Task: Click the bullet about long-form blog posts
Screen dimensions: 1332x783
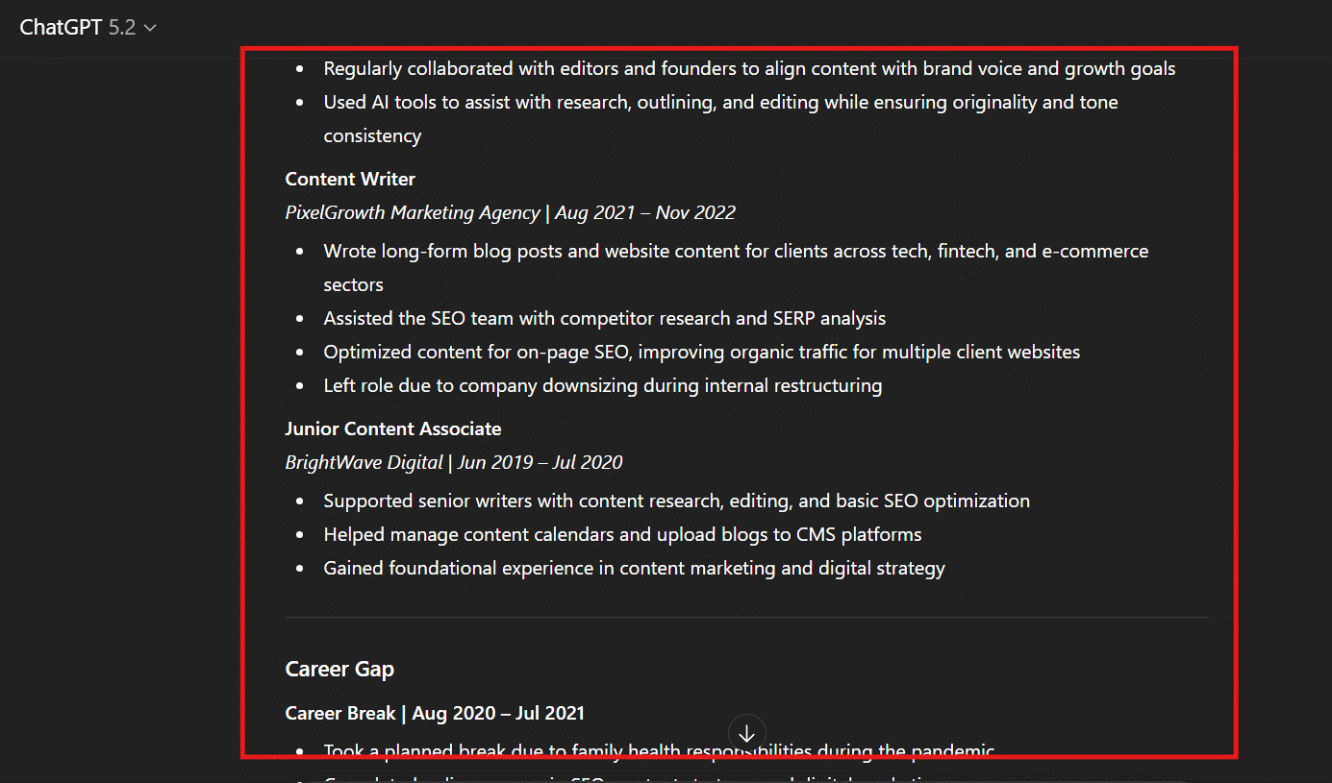Action: click(736, 251)
